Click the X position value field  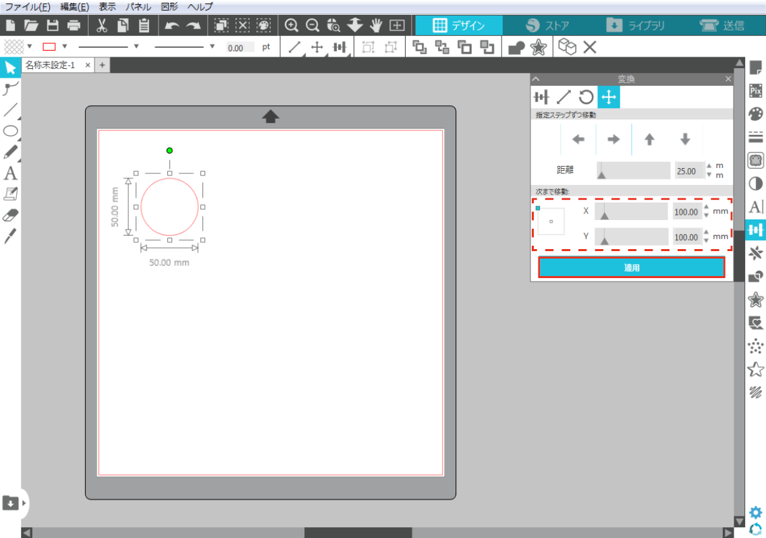(x=686, y=212)
